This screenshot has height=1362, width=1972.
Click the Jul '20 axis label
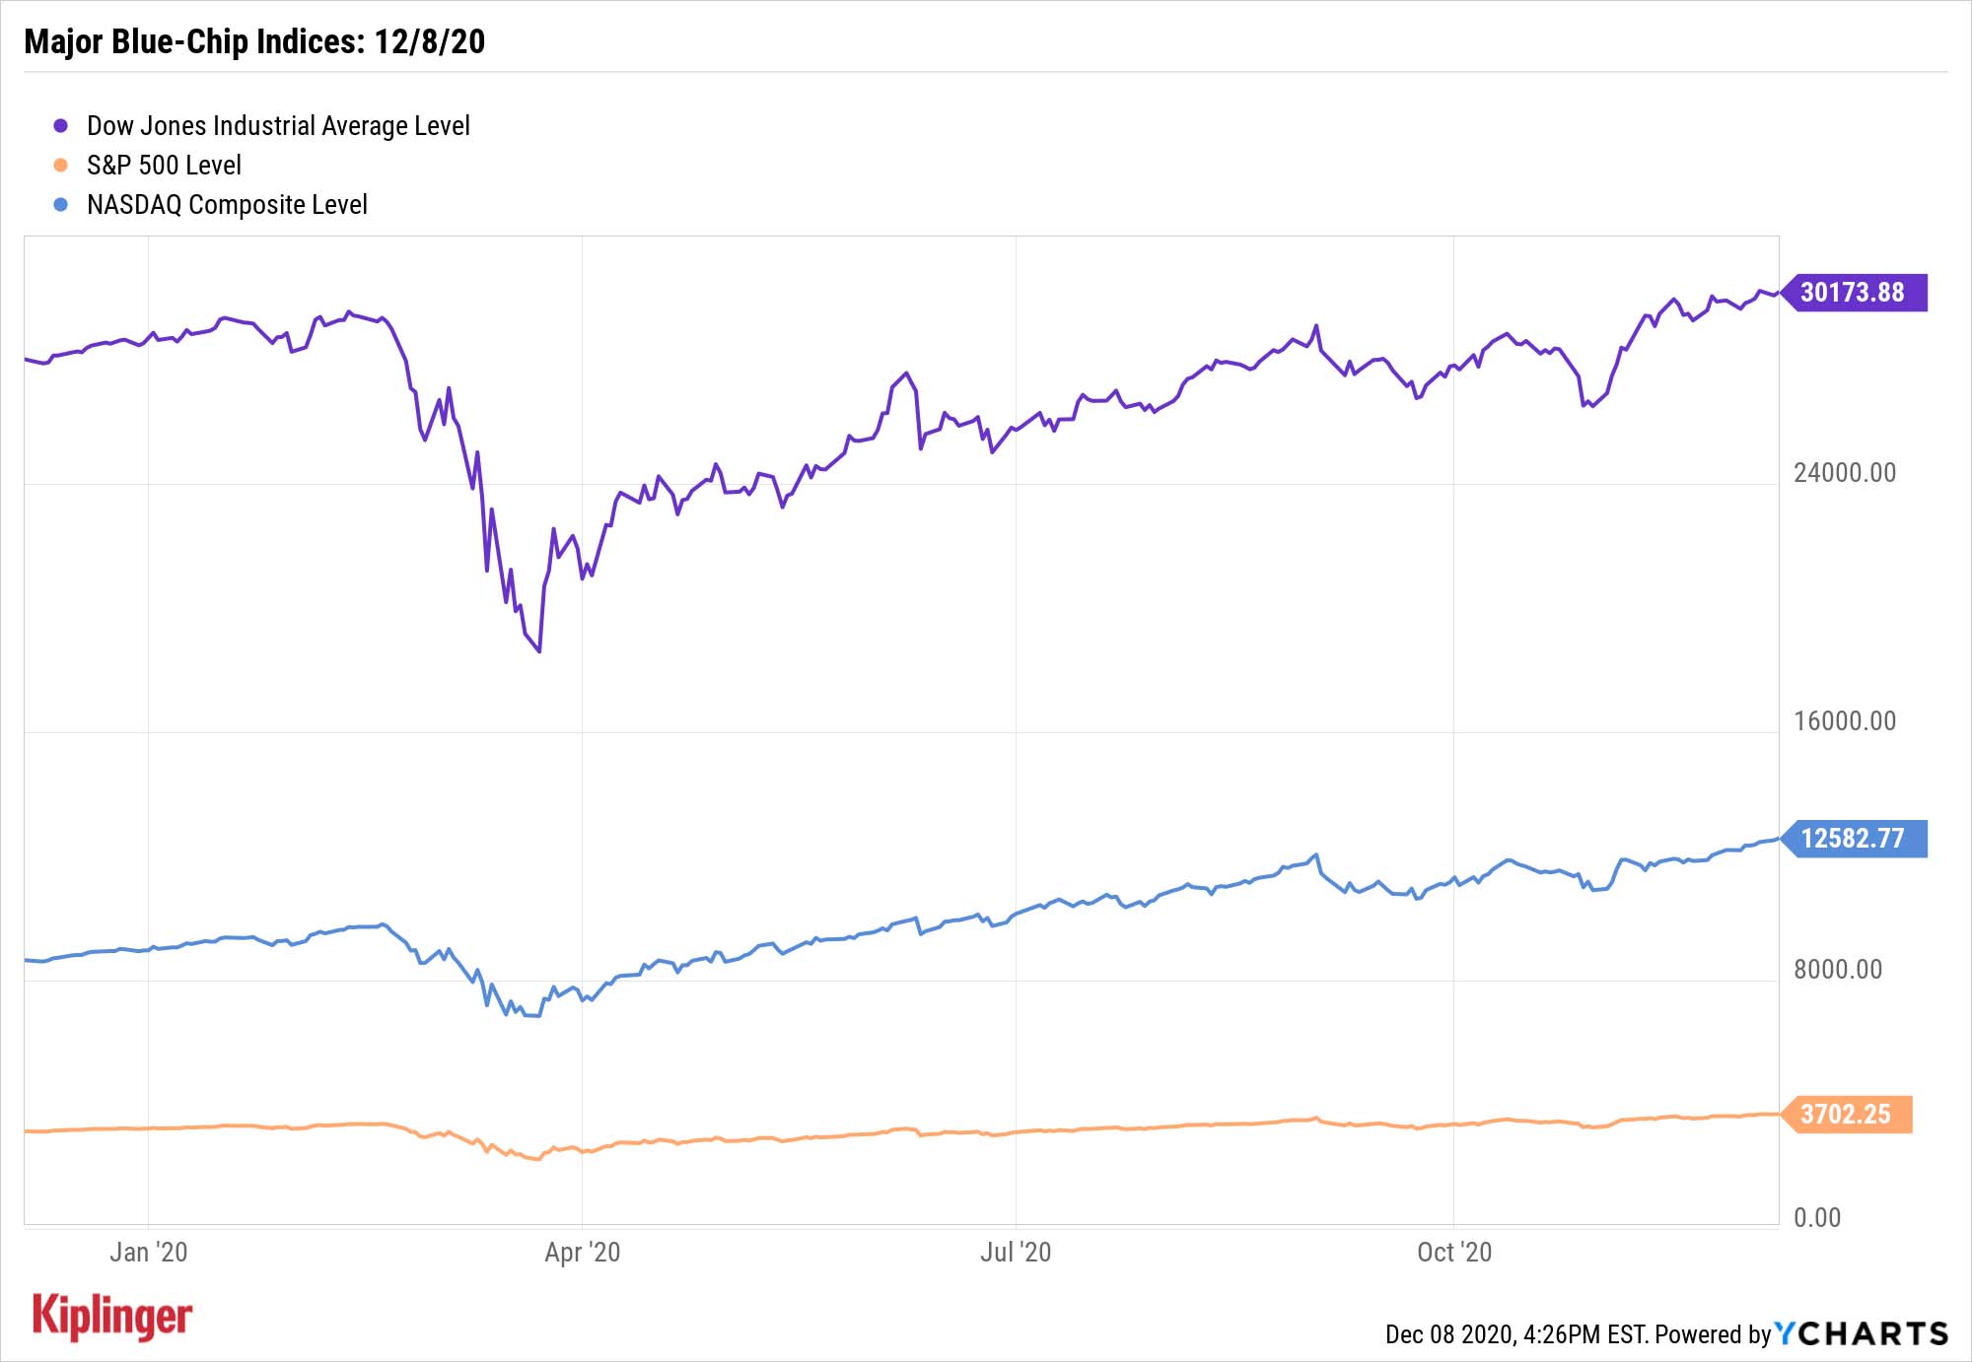1016,1253
